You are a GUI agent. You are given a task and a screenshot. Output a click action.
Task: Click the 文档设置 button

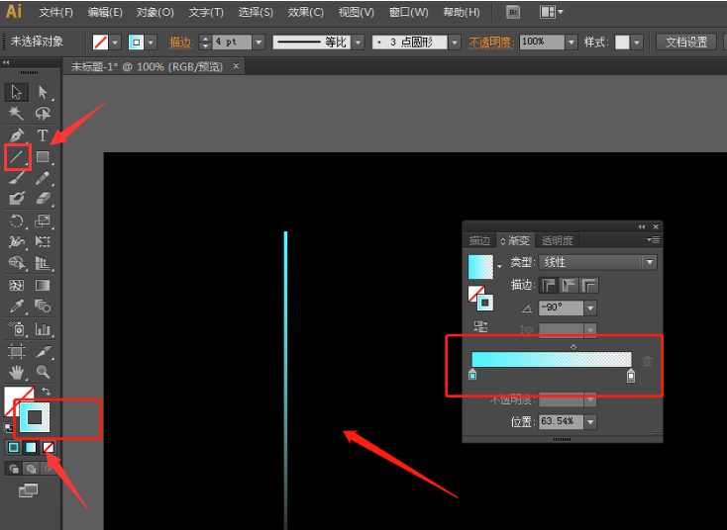(x=686, y=43)
